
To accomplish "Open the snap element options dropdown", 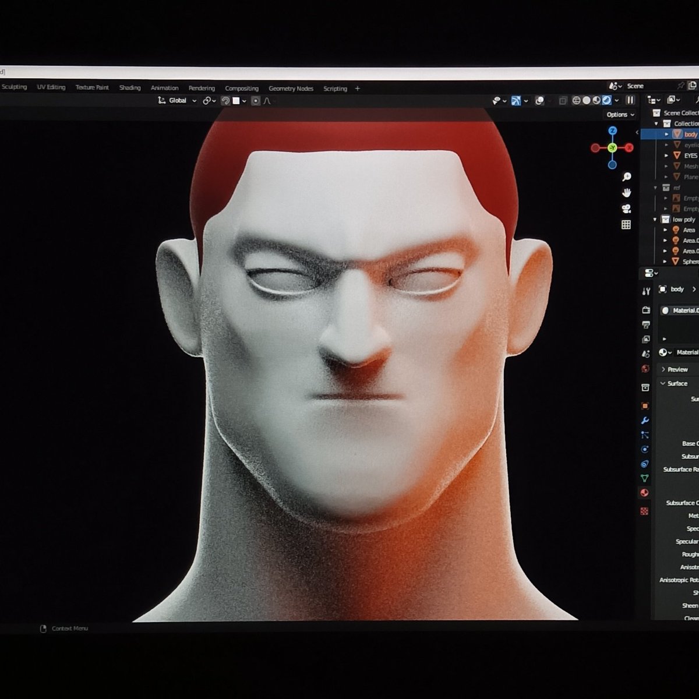I will (240, 101).
